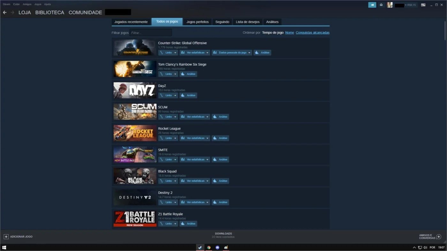Open the Steam menu

pyautogui.click(x=6, y=4)
